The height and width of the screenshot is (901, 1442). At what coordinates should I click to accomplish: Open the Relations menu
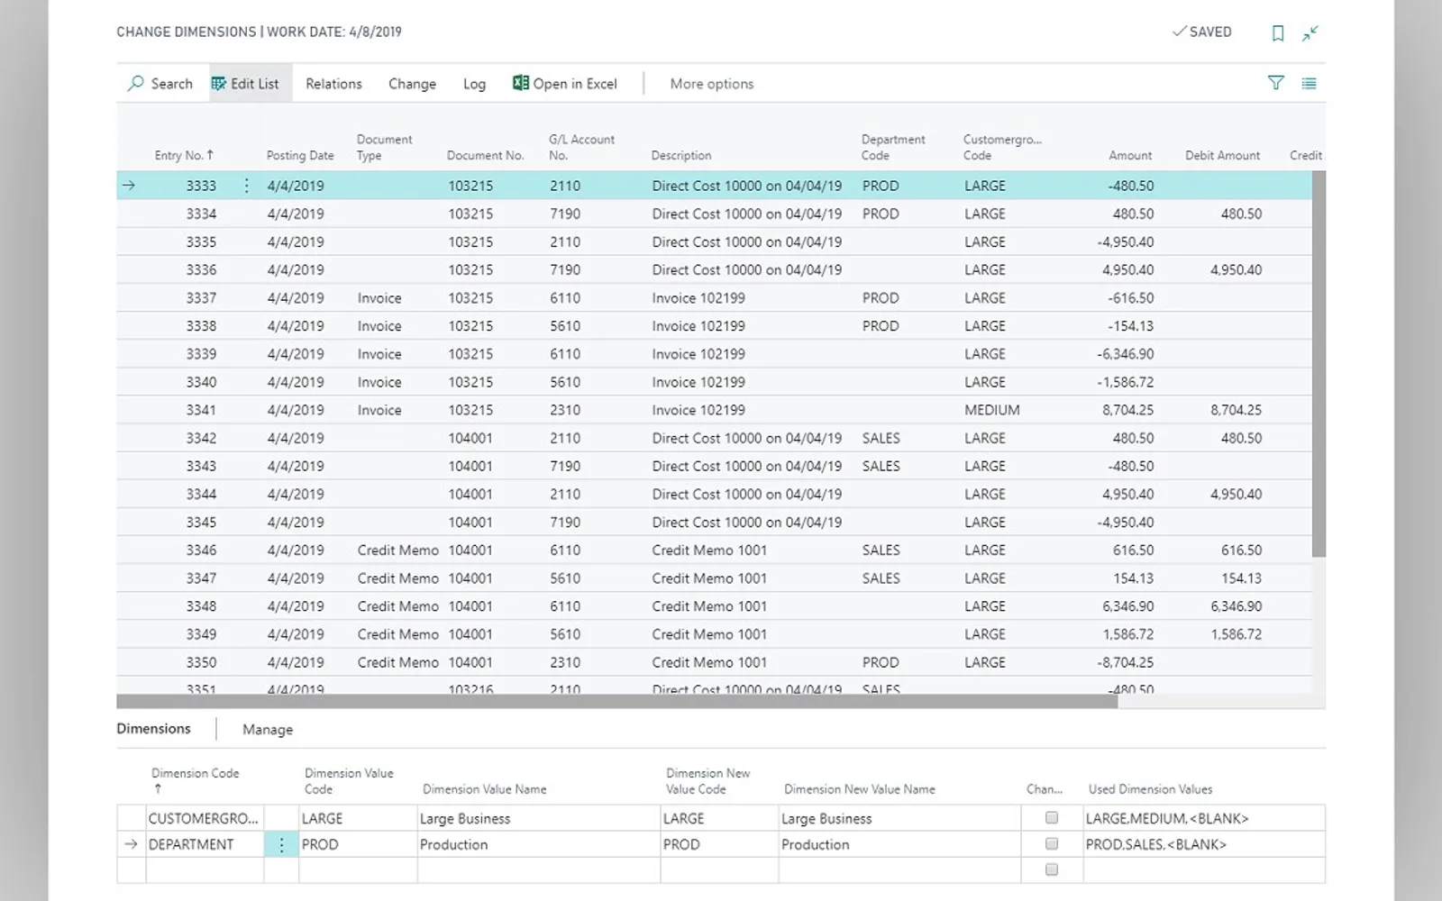(333, 84)
